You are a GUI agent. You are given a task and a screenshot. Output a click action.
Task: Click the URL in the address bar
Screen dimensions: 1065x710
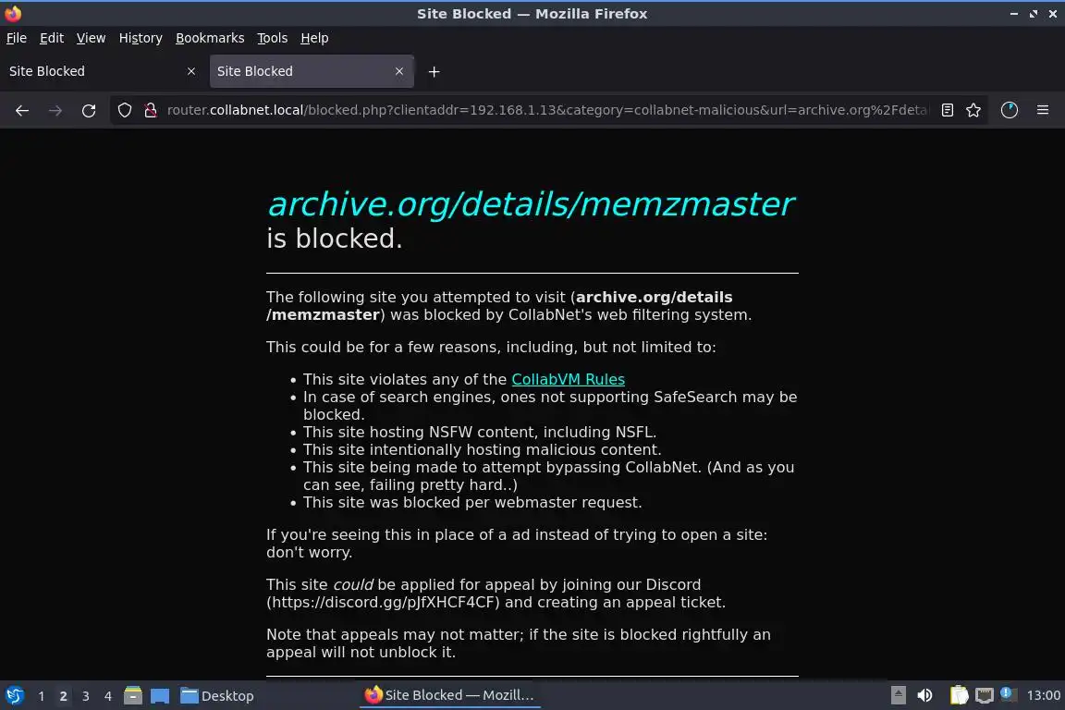click(x=547, y=110)
